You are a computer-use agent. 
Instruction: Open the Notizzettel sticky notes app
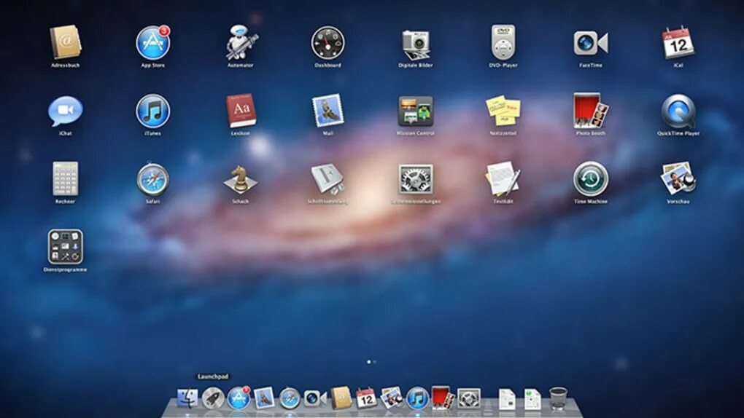tap(503, 111)
